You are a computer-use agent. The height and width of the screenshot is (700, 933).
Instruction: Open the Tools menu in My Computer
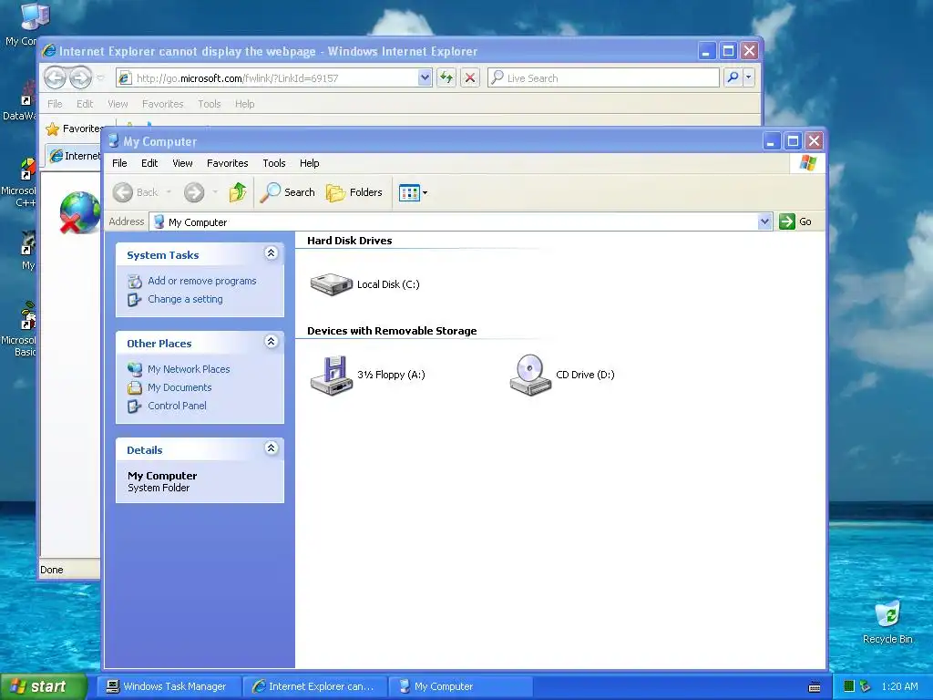(273, 163)
